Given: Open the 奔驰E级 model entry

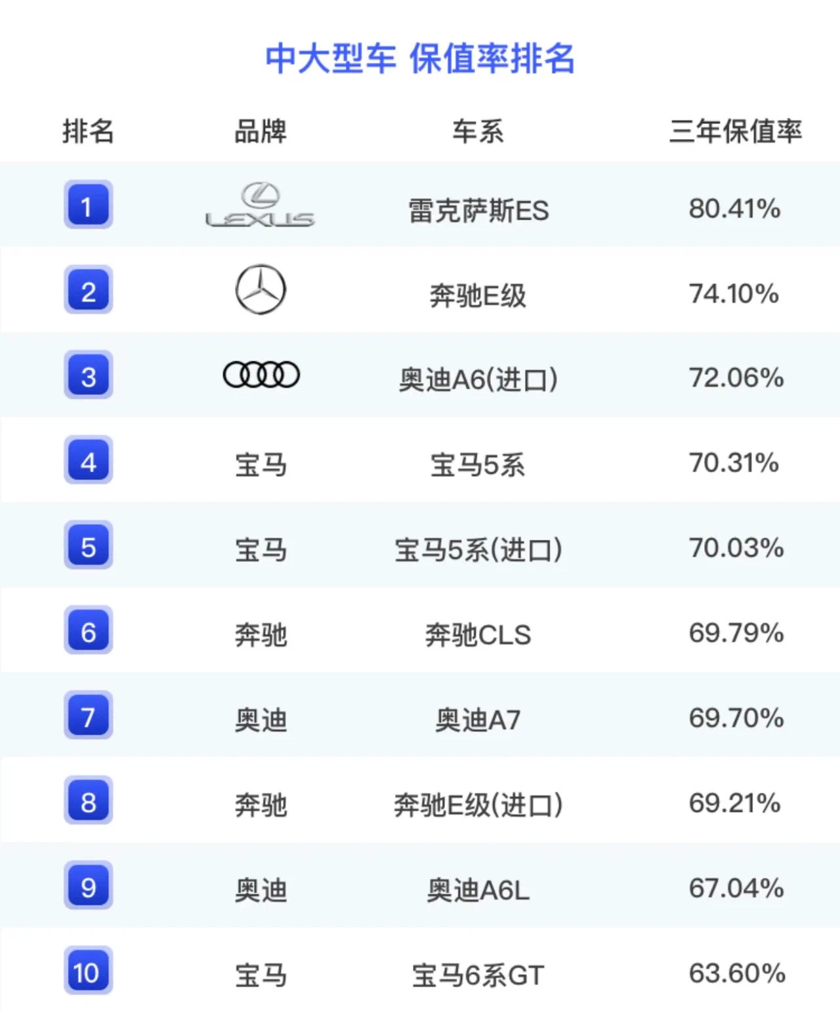Looking at the screenshot, I should point(478,296).
